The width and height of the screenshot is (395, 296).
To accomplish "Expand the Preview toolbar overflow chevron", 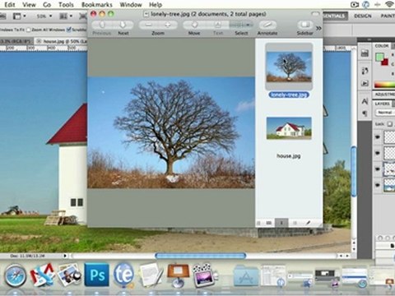I will point(318,28).
